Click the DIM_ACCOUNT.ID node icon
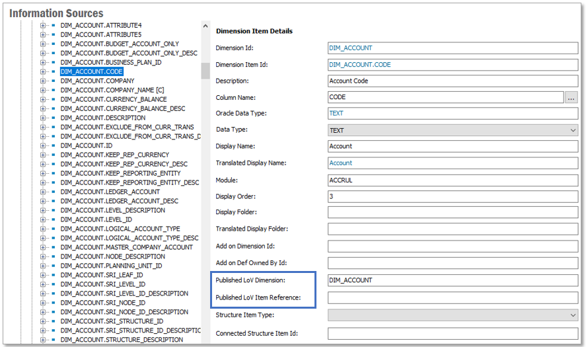This screenshot has width=586, height=347. tap(53, 145)
